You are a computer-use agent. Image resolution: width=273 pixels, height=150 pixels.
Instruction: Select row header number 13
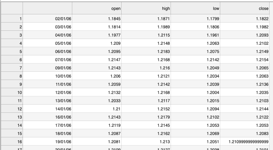coord(12,117)
